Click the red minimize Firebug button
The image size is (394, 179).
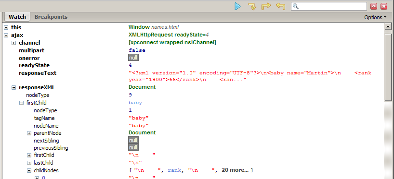pyautogui.click(x=374, y=6)
